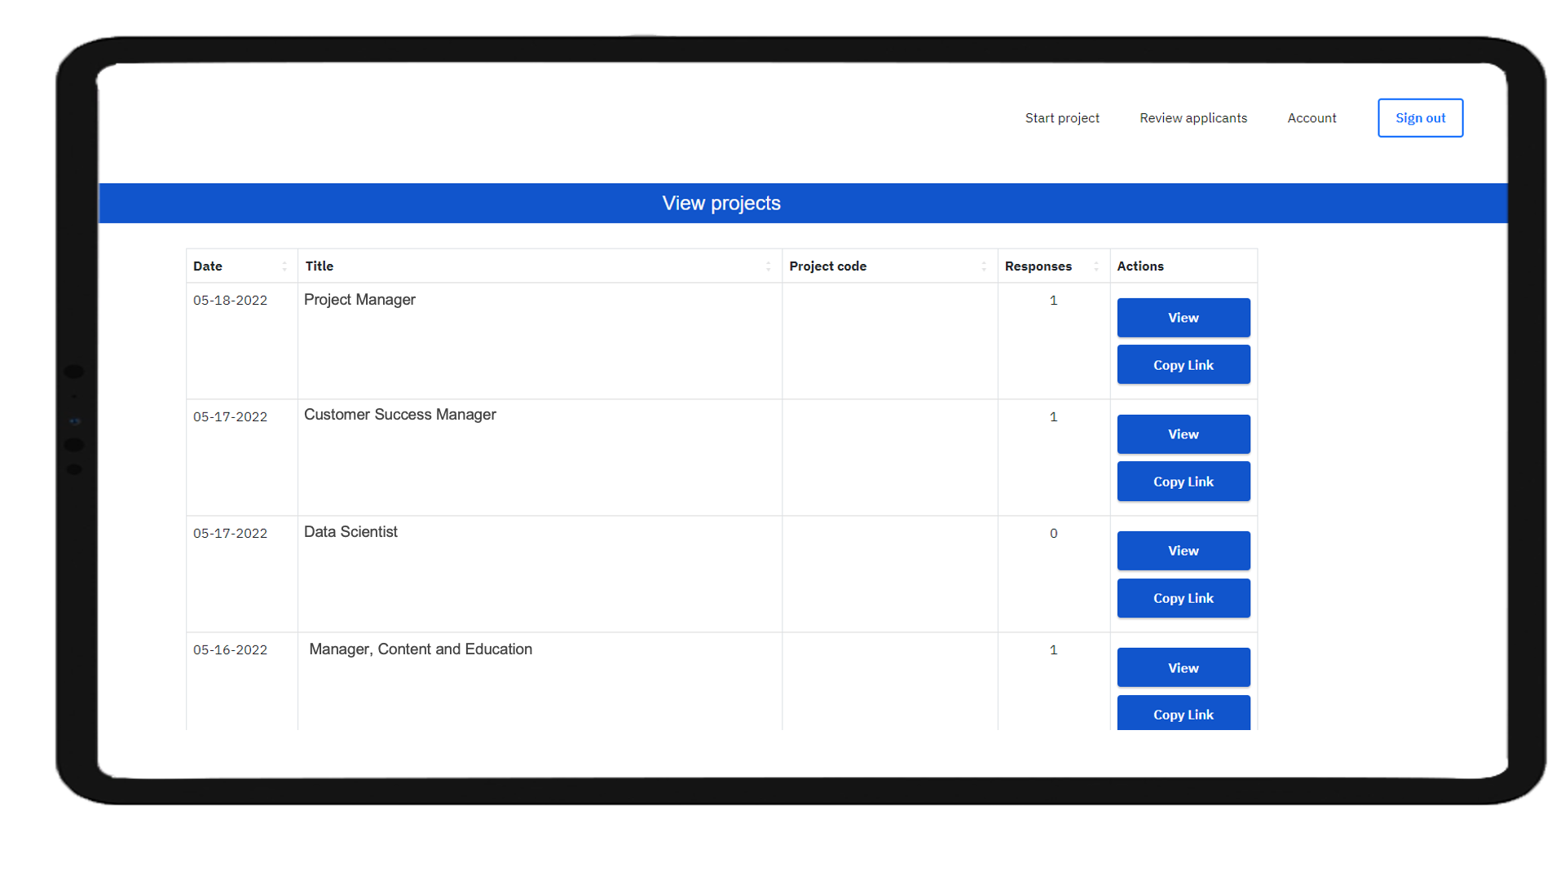1565x880 pixels.
Task: View the Data Scientist project
Action: 1184,551
